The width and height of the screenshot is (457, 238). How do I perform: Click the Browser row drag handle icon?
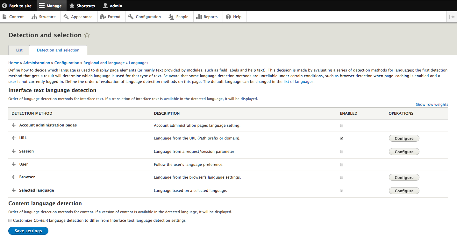pyautogui.click(x=14, y=177)
